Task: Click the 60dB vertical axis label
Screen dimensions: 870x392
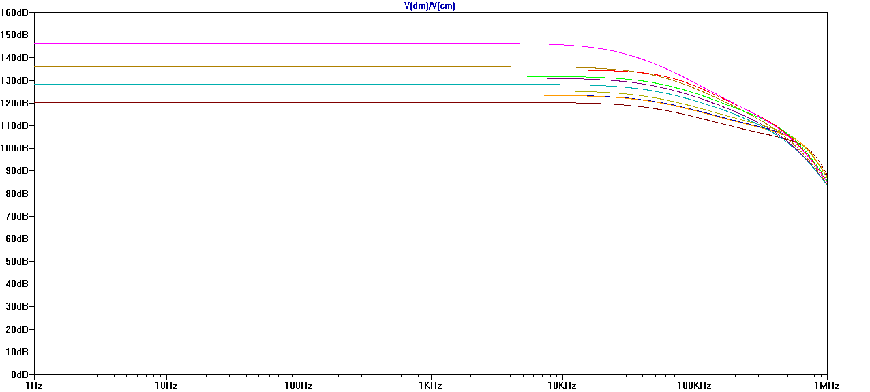Action: coord(17,239)
